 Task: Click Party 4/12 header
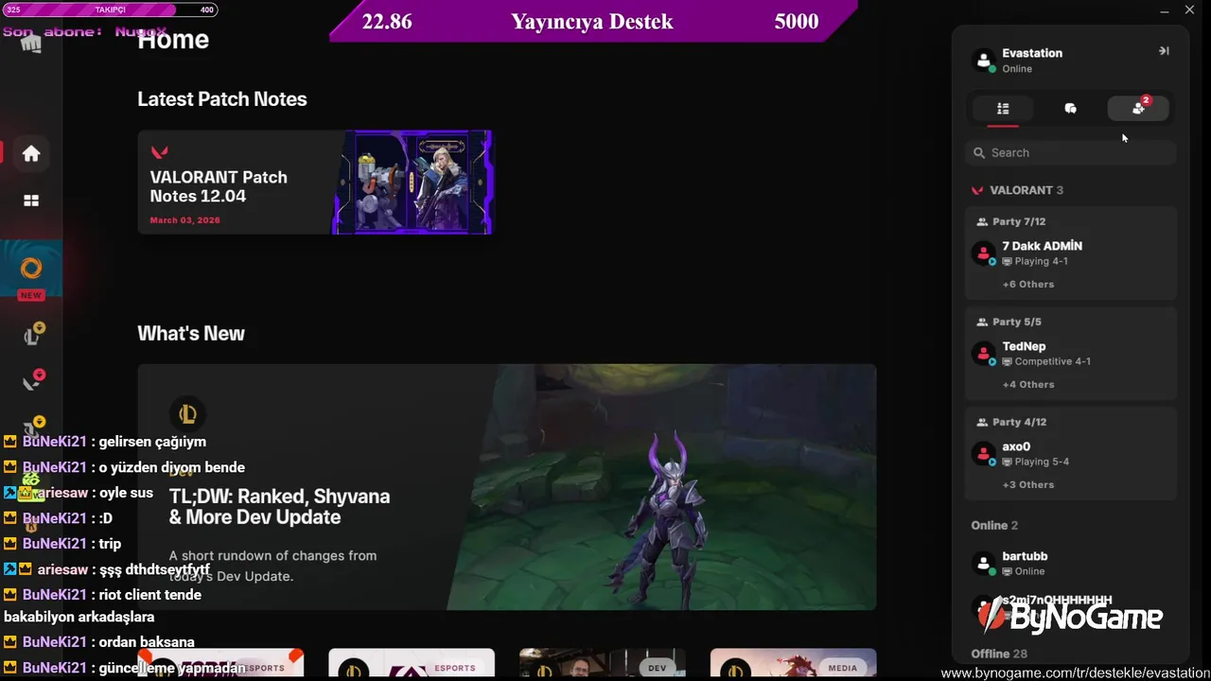pyautogui.click(x=1011, y=422)
